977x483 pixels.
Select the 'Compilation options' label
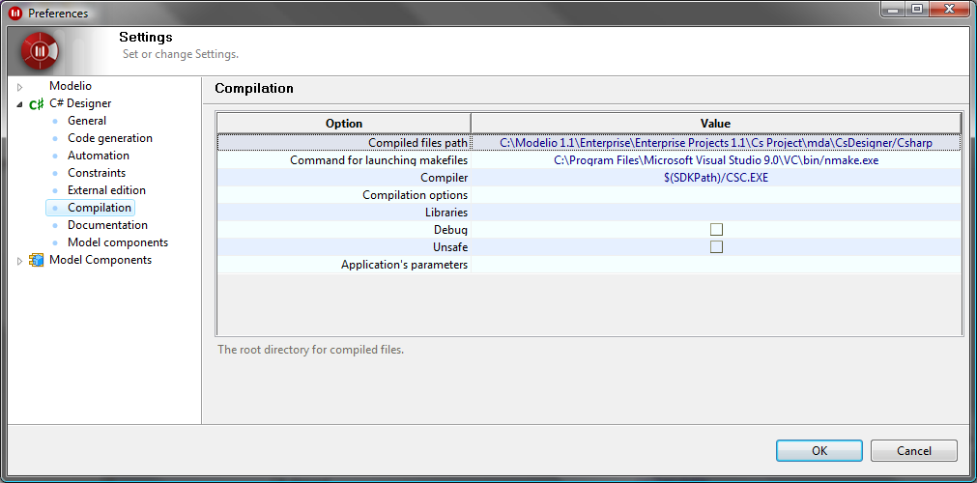click(x=415, y=195)
